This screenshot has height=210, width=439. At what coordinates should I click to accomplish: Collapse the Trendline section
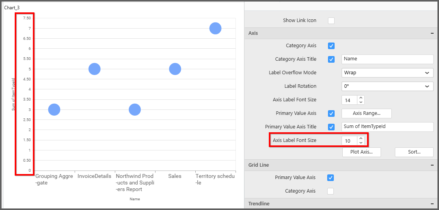pos(432,204)
